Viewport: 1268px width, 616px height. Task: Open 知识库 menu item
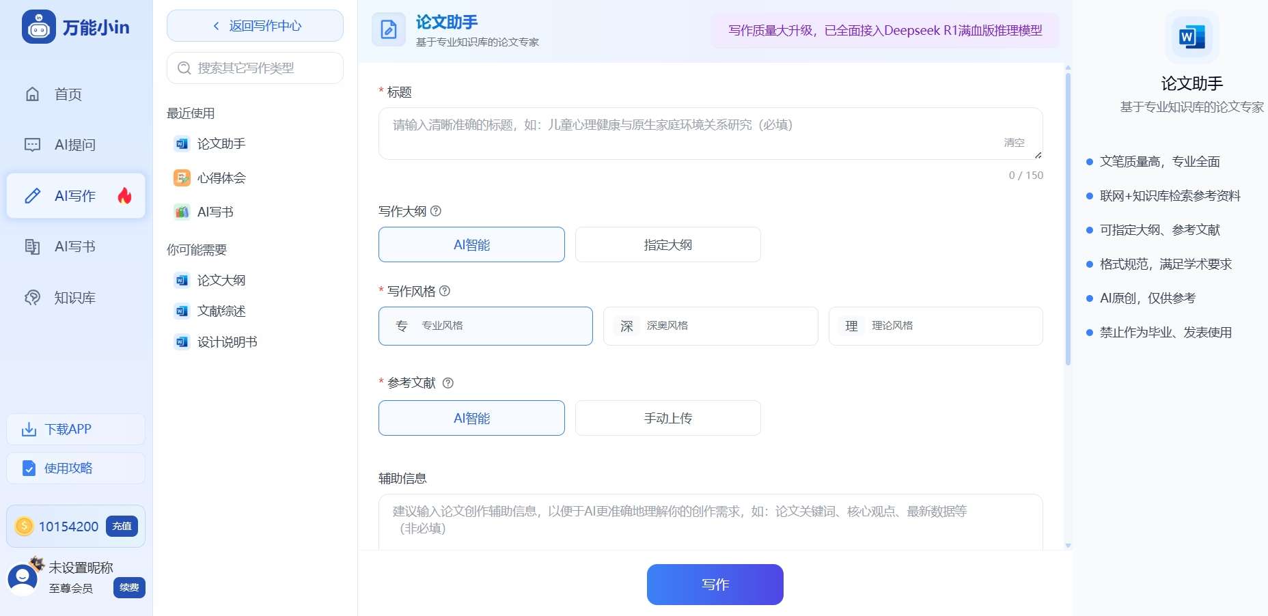[76, 298]
